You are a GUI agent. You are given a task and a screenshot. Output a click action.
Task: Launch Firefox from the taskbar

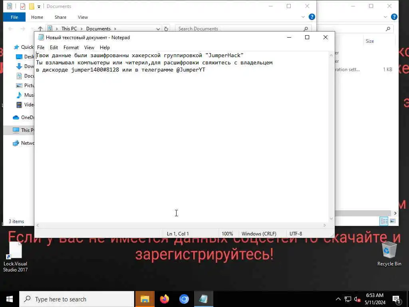coord(164,299)
